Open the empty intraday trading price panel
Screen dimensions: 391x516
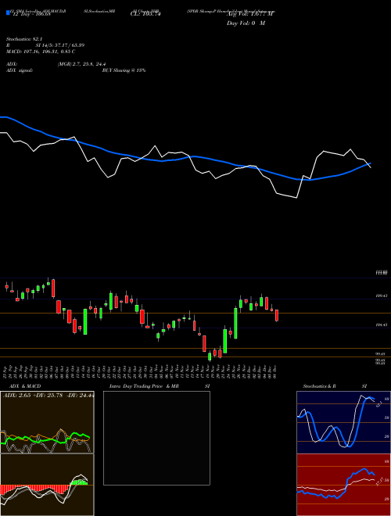(156, 438)
